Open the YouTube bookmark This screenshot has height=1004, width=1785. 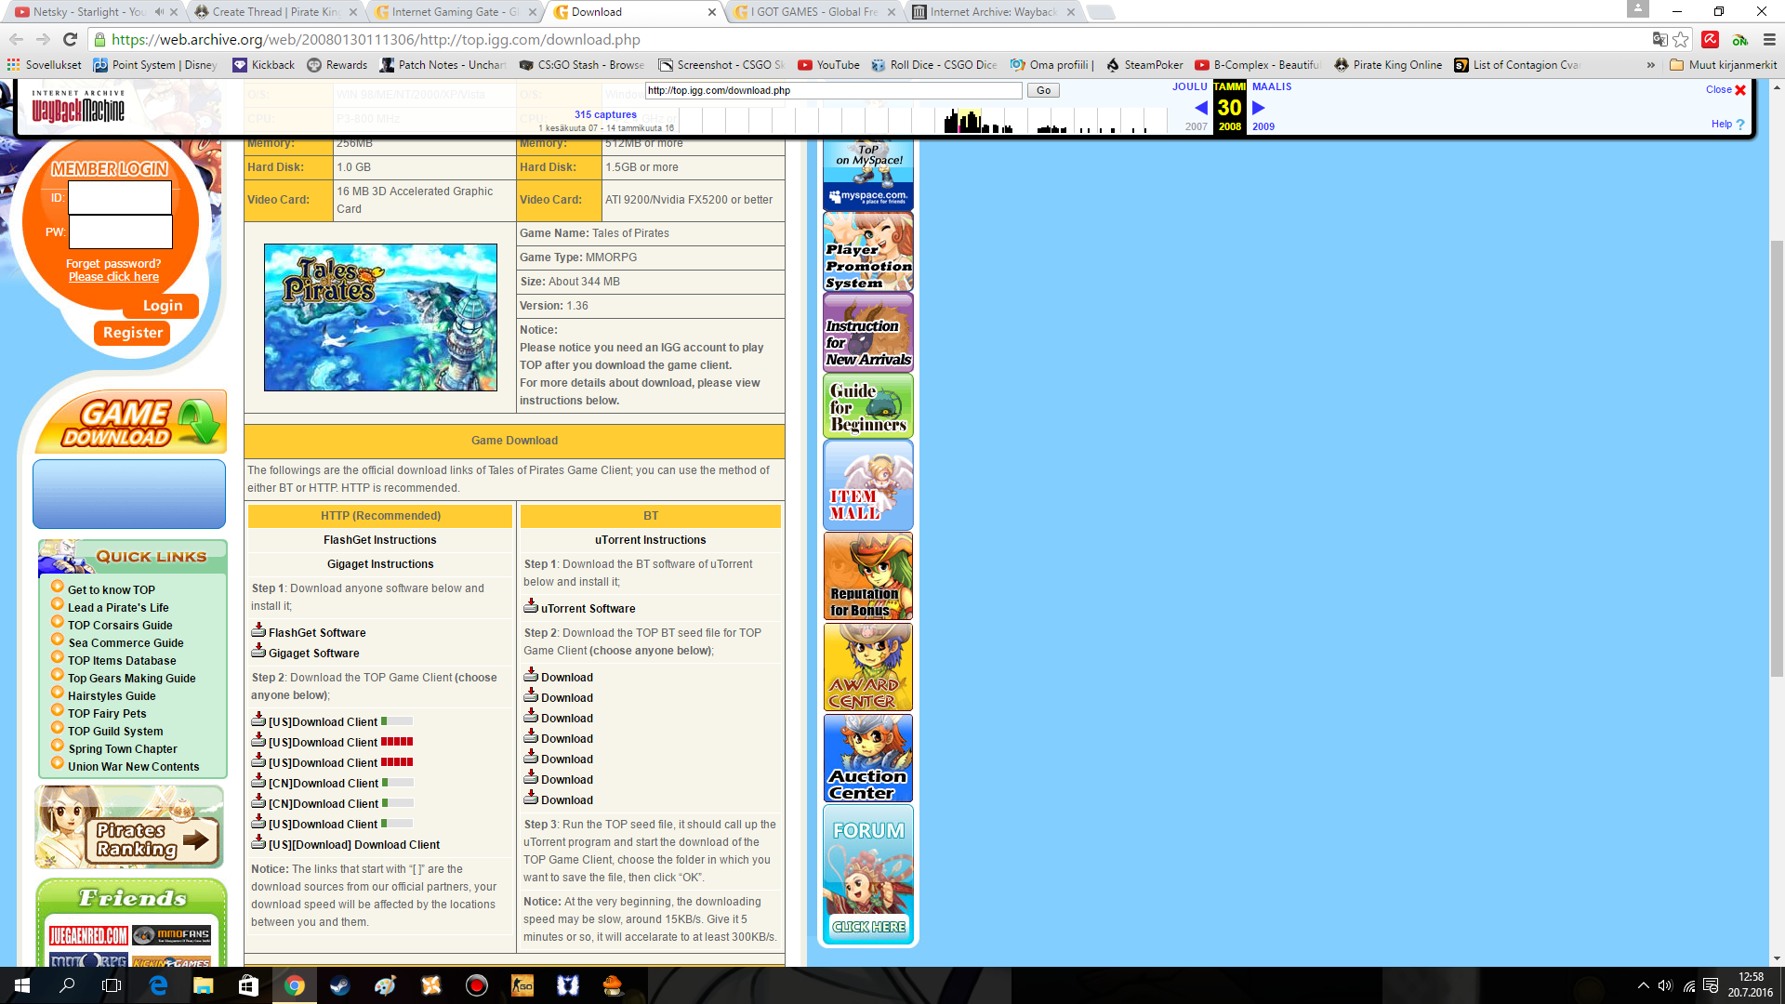pos(828,65)
